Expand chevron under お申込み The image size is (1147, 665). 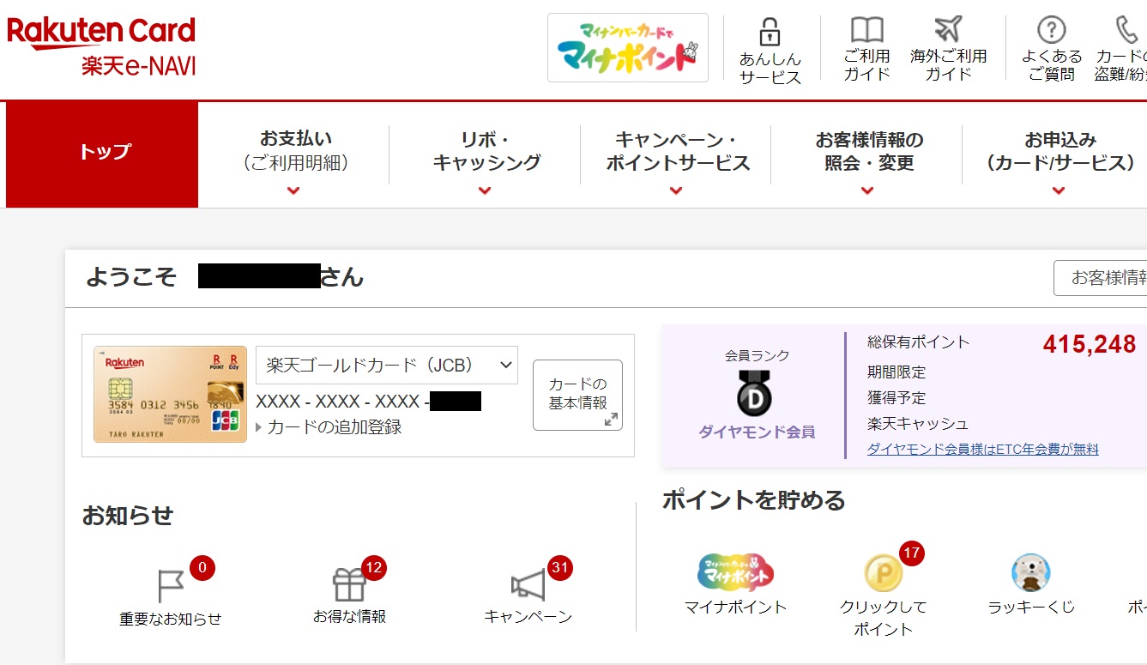pyautogui.click(x=1059, y=190)
